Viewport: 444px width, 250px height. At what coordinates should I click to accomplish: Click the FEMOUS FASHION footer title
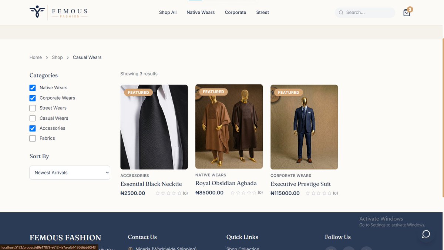point(65,238)
